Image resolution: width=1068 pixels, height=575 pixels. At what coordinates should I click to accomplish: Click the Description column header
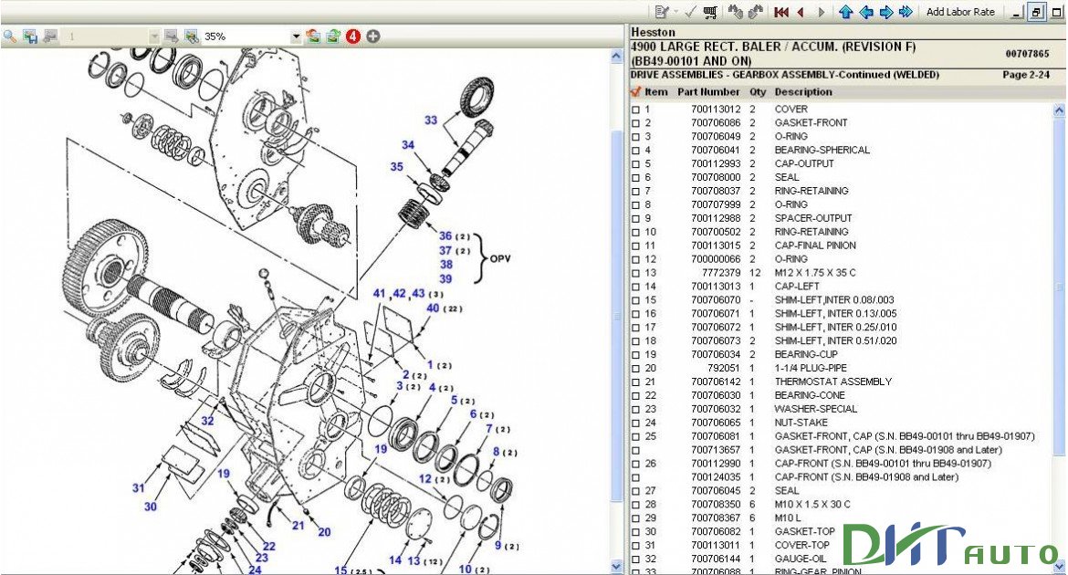click(x=803, y=92)
